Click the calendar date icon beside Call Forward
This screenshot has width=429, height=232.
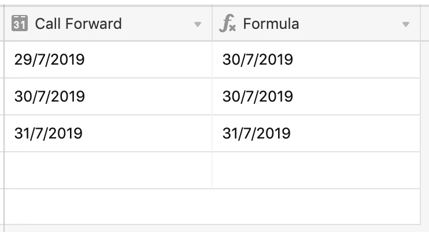tap(20, 24)
